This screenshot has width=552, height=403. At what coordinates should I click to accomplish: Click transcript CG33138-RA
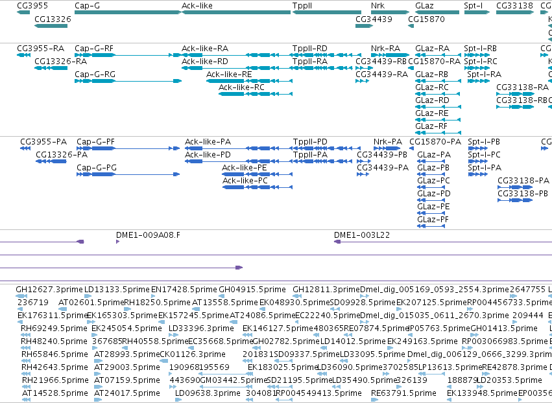522,87
